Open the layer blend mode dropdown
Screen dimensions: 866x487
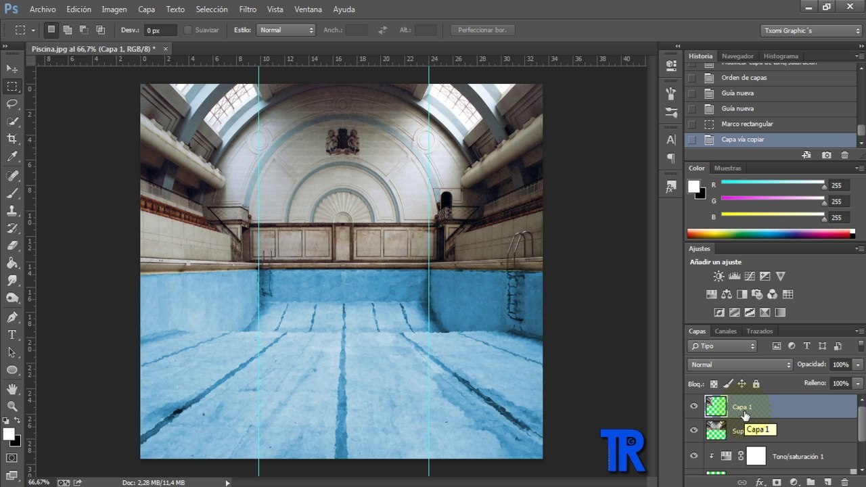click(x=739, y=365)
